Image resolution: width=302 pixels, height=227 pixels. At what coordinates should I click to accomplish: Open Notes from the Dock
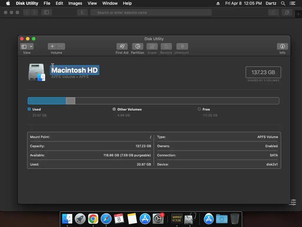pos(132,219)
